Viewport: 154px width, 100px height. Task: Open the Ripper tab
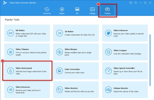62,11
